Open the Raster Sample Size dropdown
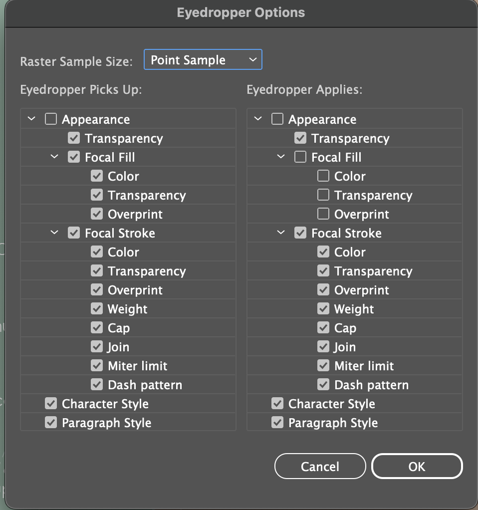The height and width of the screenshot is (510, 478). (x=203, y=60)
